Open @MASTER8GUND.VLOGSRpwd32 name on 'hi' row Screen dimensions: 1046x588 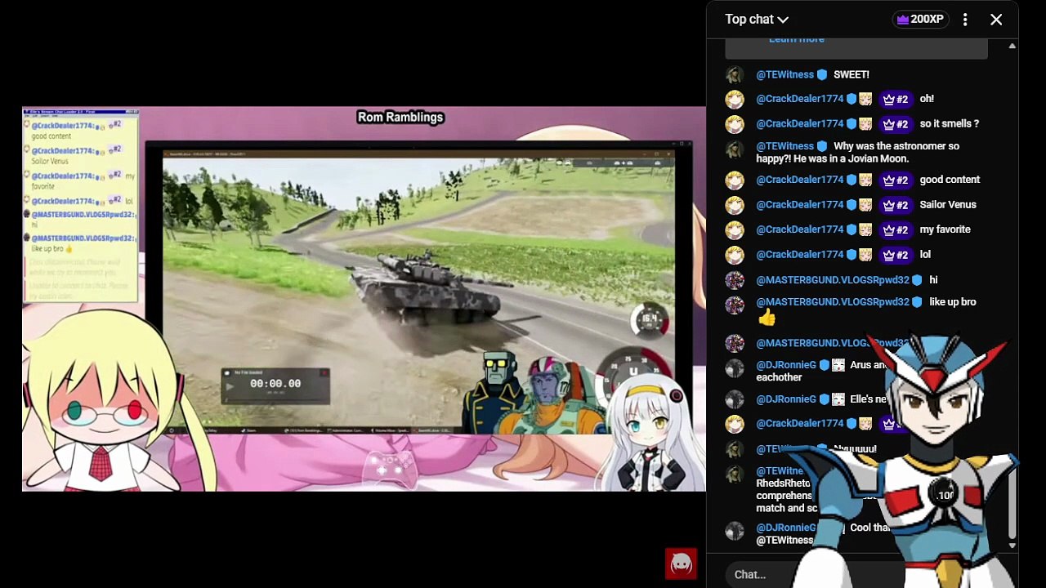click(832, 280)
